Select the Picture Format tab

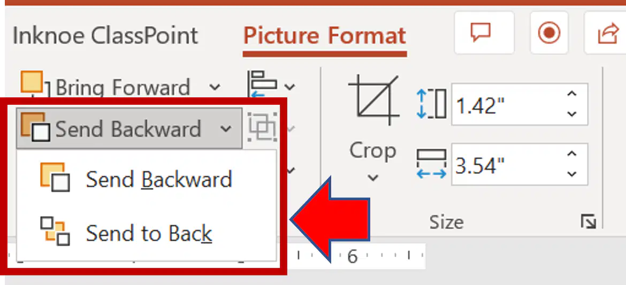(325, 35)
